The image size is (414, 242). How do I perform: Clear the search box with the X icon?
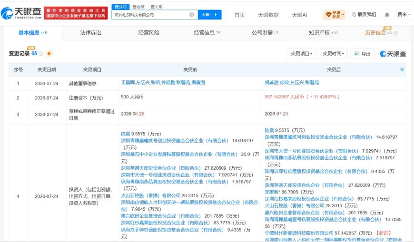click(192, 15)
